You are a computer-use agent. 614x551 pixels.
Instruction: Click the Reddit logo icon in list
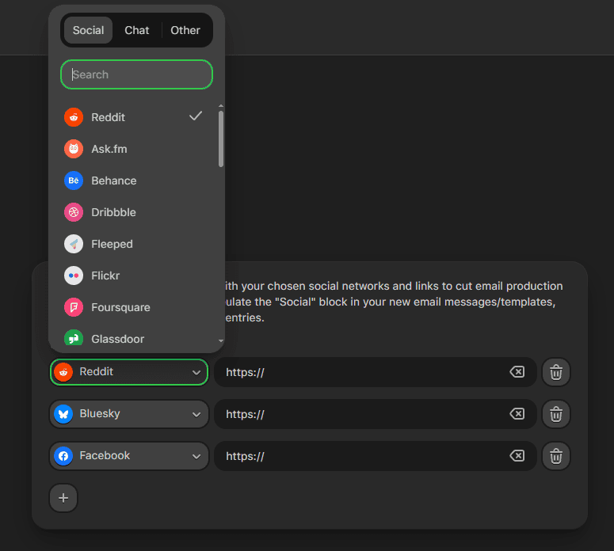point(74,117)
